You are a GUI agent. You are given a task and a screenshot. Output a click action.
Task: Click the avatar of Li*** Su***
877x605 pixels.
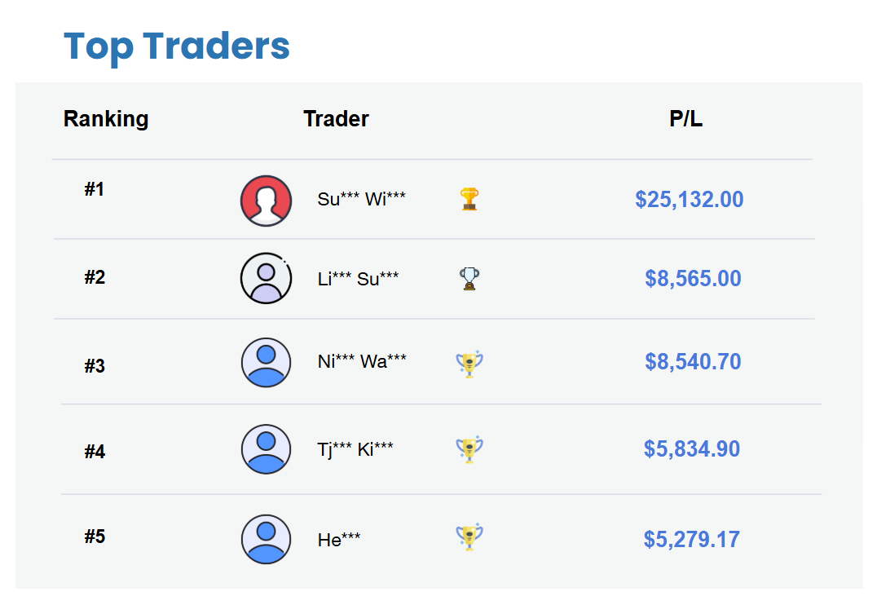tap(266, 278)
